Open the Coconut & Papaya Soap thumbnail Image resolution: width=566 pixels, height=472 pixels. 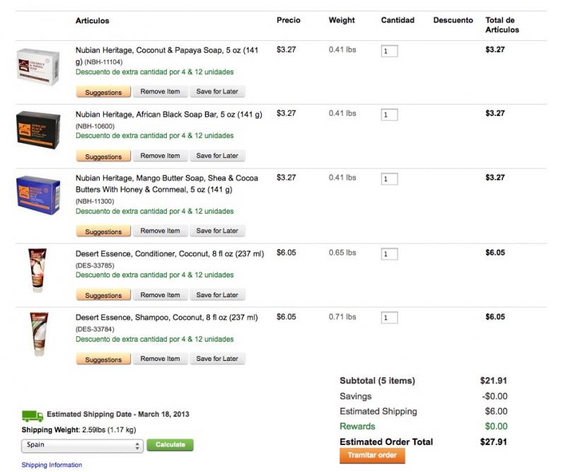(x=38, y=67)
